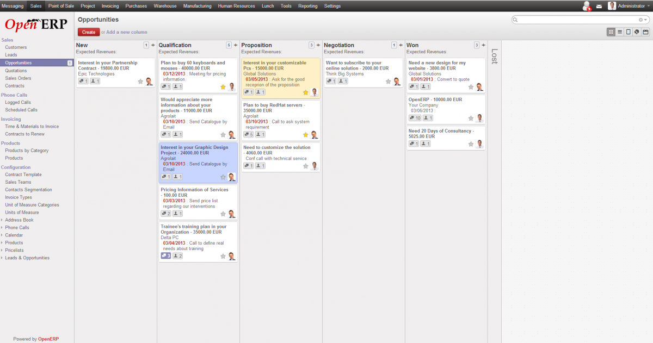The width and height of the screenshot is (653, 343).
Task: Click the blue Interest in your Graphic Design card
Action: tap(198, 163)
